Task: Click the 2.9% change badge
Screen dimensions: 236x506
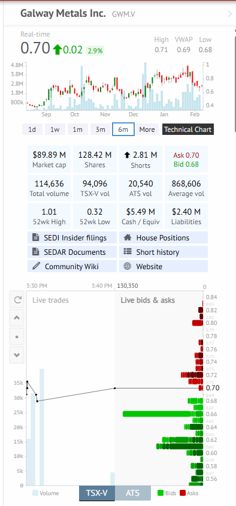Action: pos(95,51)
